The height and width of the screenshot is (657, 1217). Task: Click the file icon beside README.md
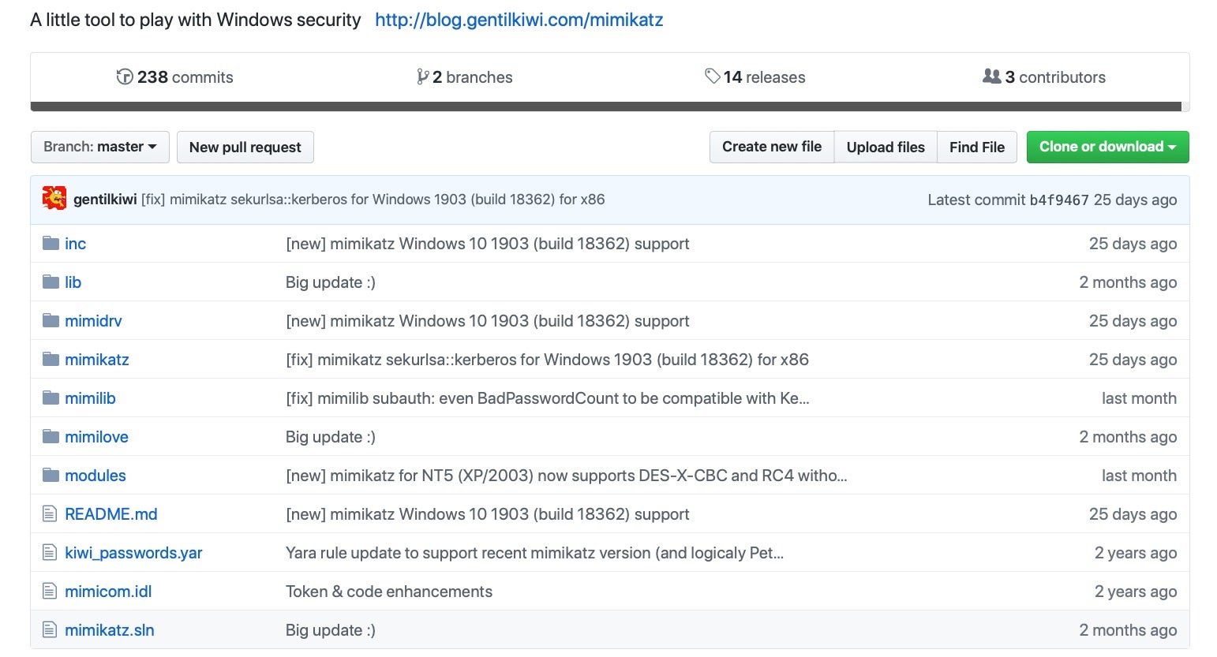[50, 514]
